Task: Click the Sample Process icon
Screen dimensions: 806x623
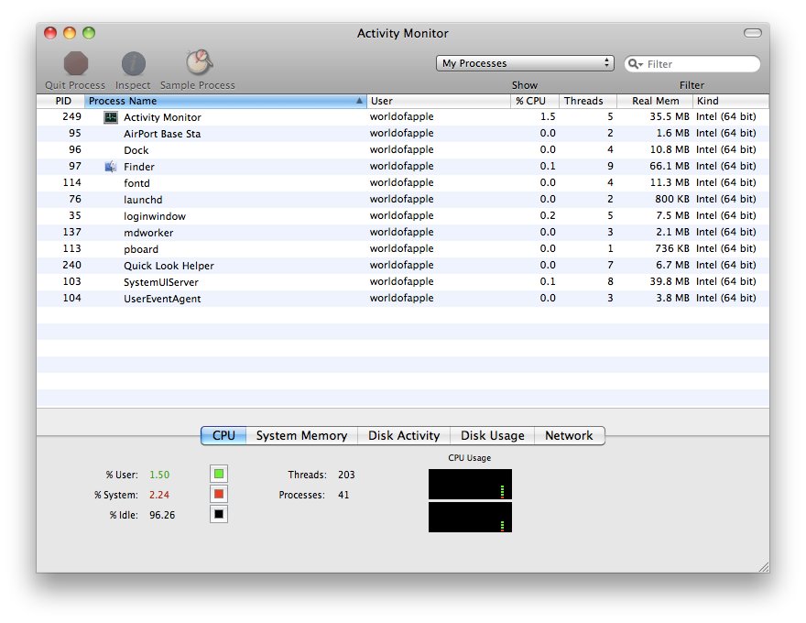Action: [x=198, y=62]
